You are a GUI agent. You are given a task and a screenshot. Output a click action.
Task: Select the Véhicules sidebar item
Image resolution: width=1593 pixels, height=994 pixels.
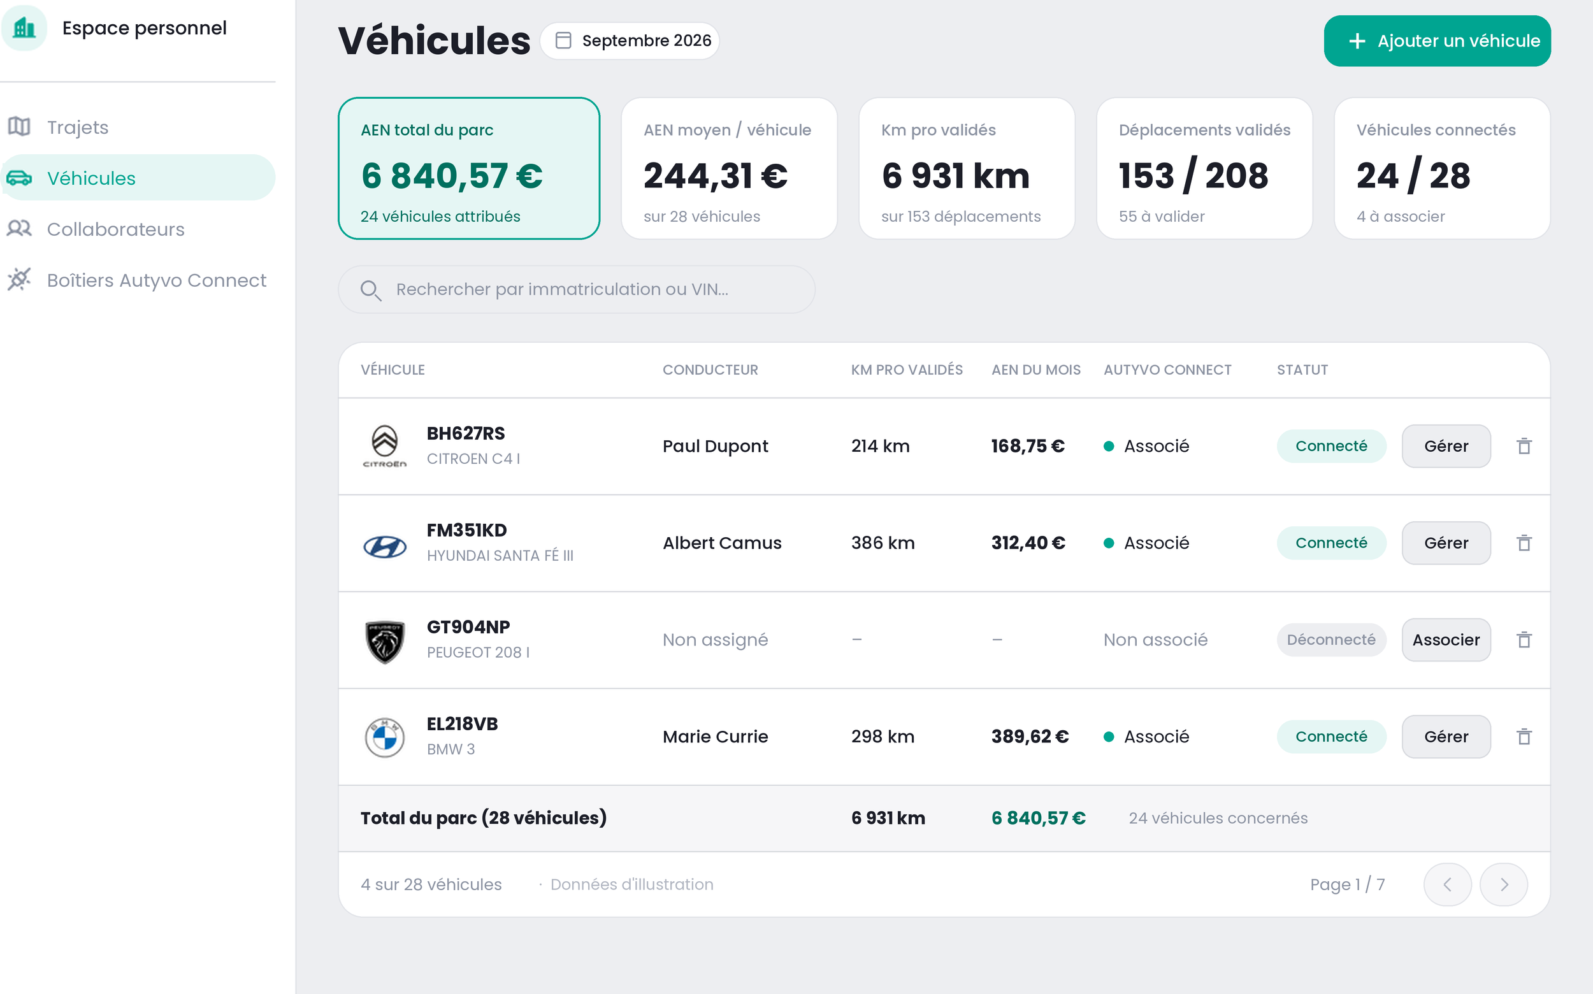point(138,178)
